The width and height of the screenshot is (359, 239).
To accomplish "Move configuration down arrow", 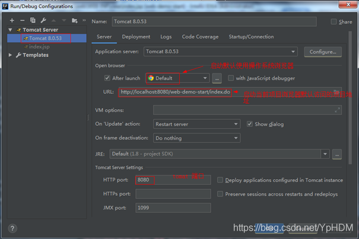I will click(64, 21).
